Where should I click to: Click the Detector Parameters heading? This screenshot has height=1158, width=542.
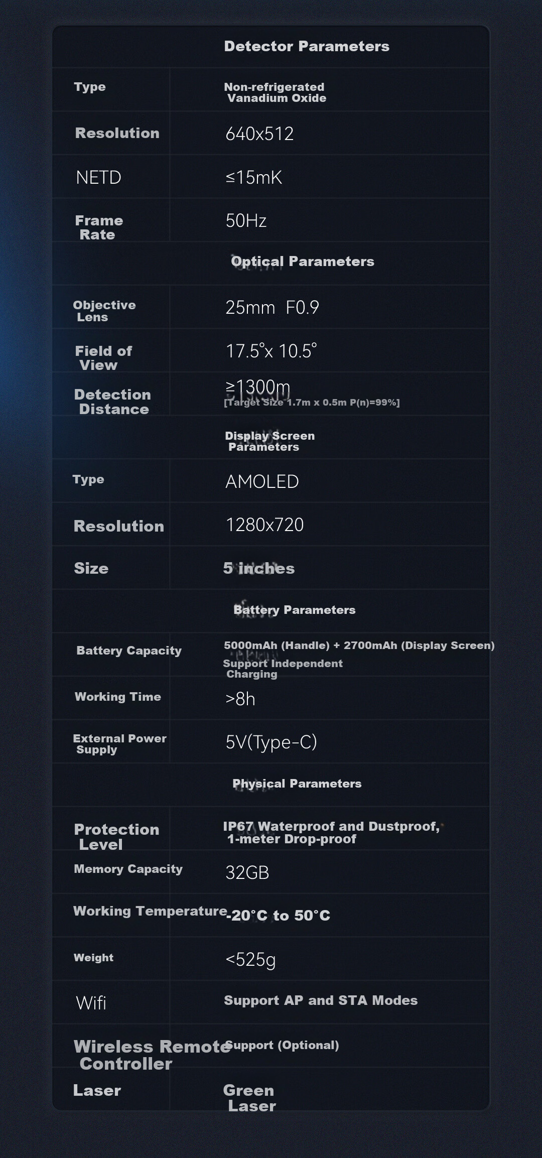click(x=307, y=46)
